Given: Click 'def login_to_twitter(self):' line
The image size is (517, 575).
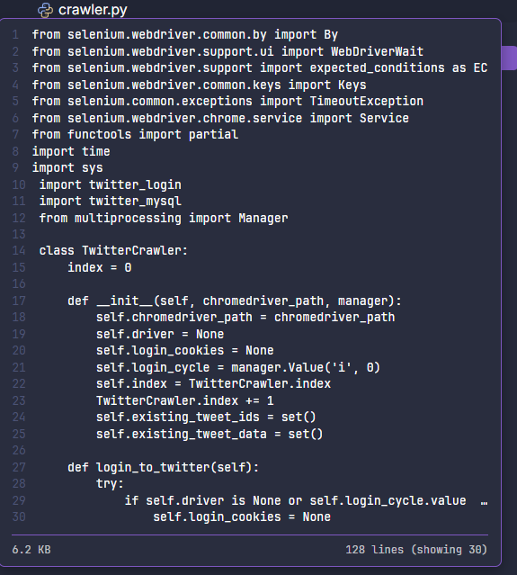Looking at the screenshot, I should point(164,468).
